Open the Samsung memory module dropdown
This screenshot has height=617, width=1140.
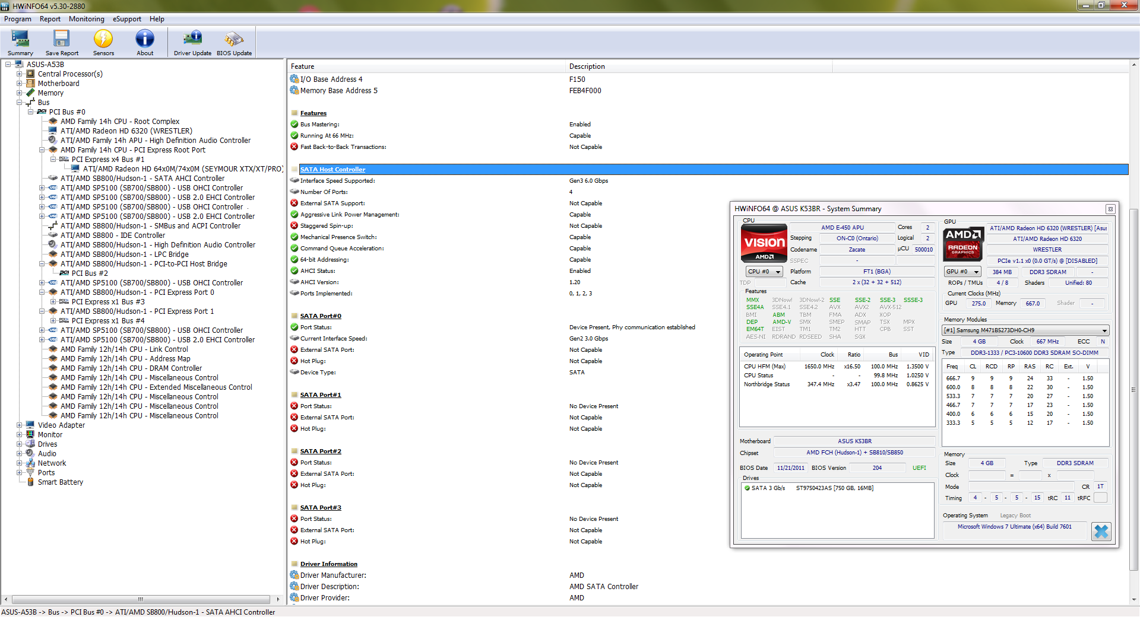(1025, 330)
